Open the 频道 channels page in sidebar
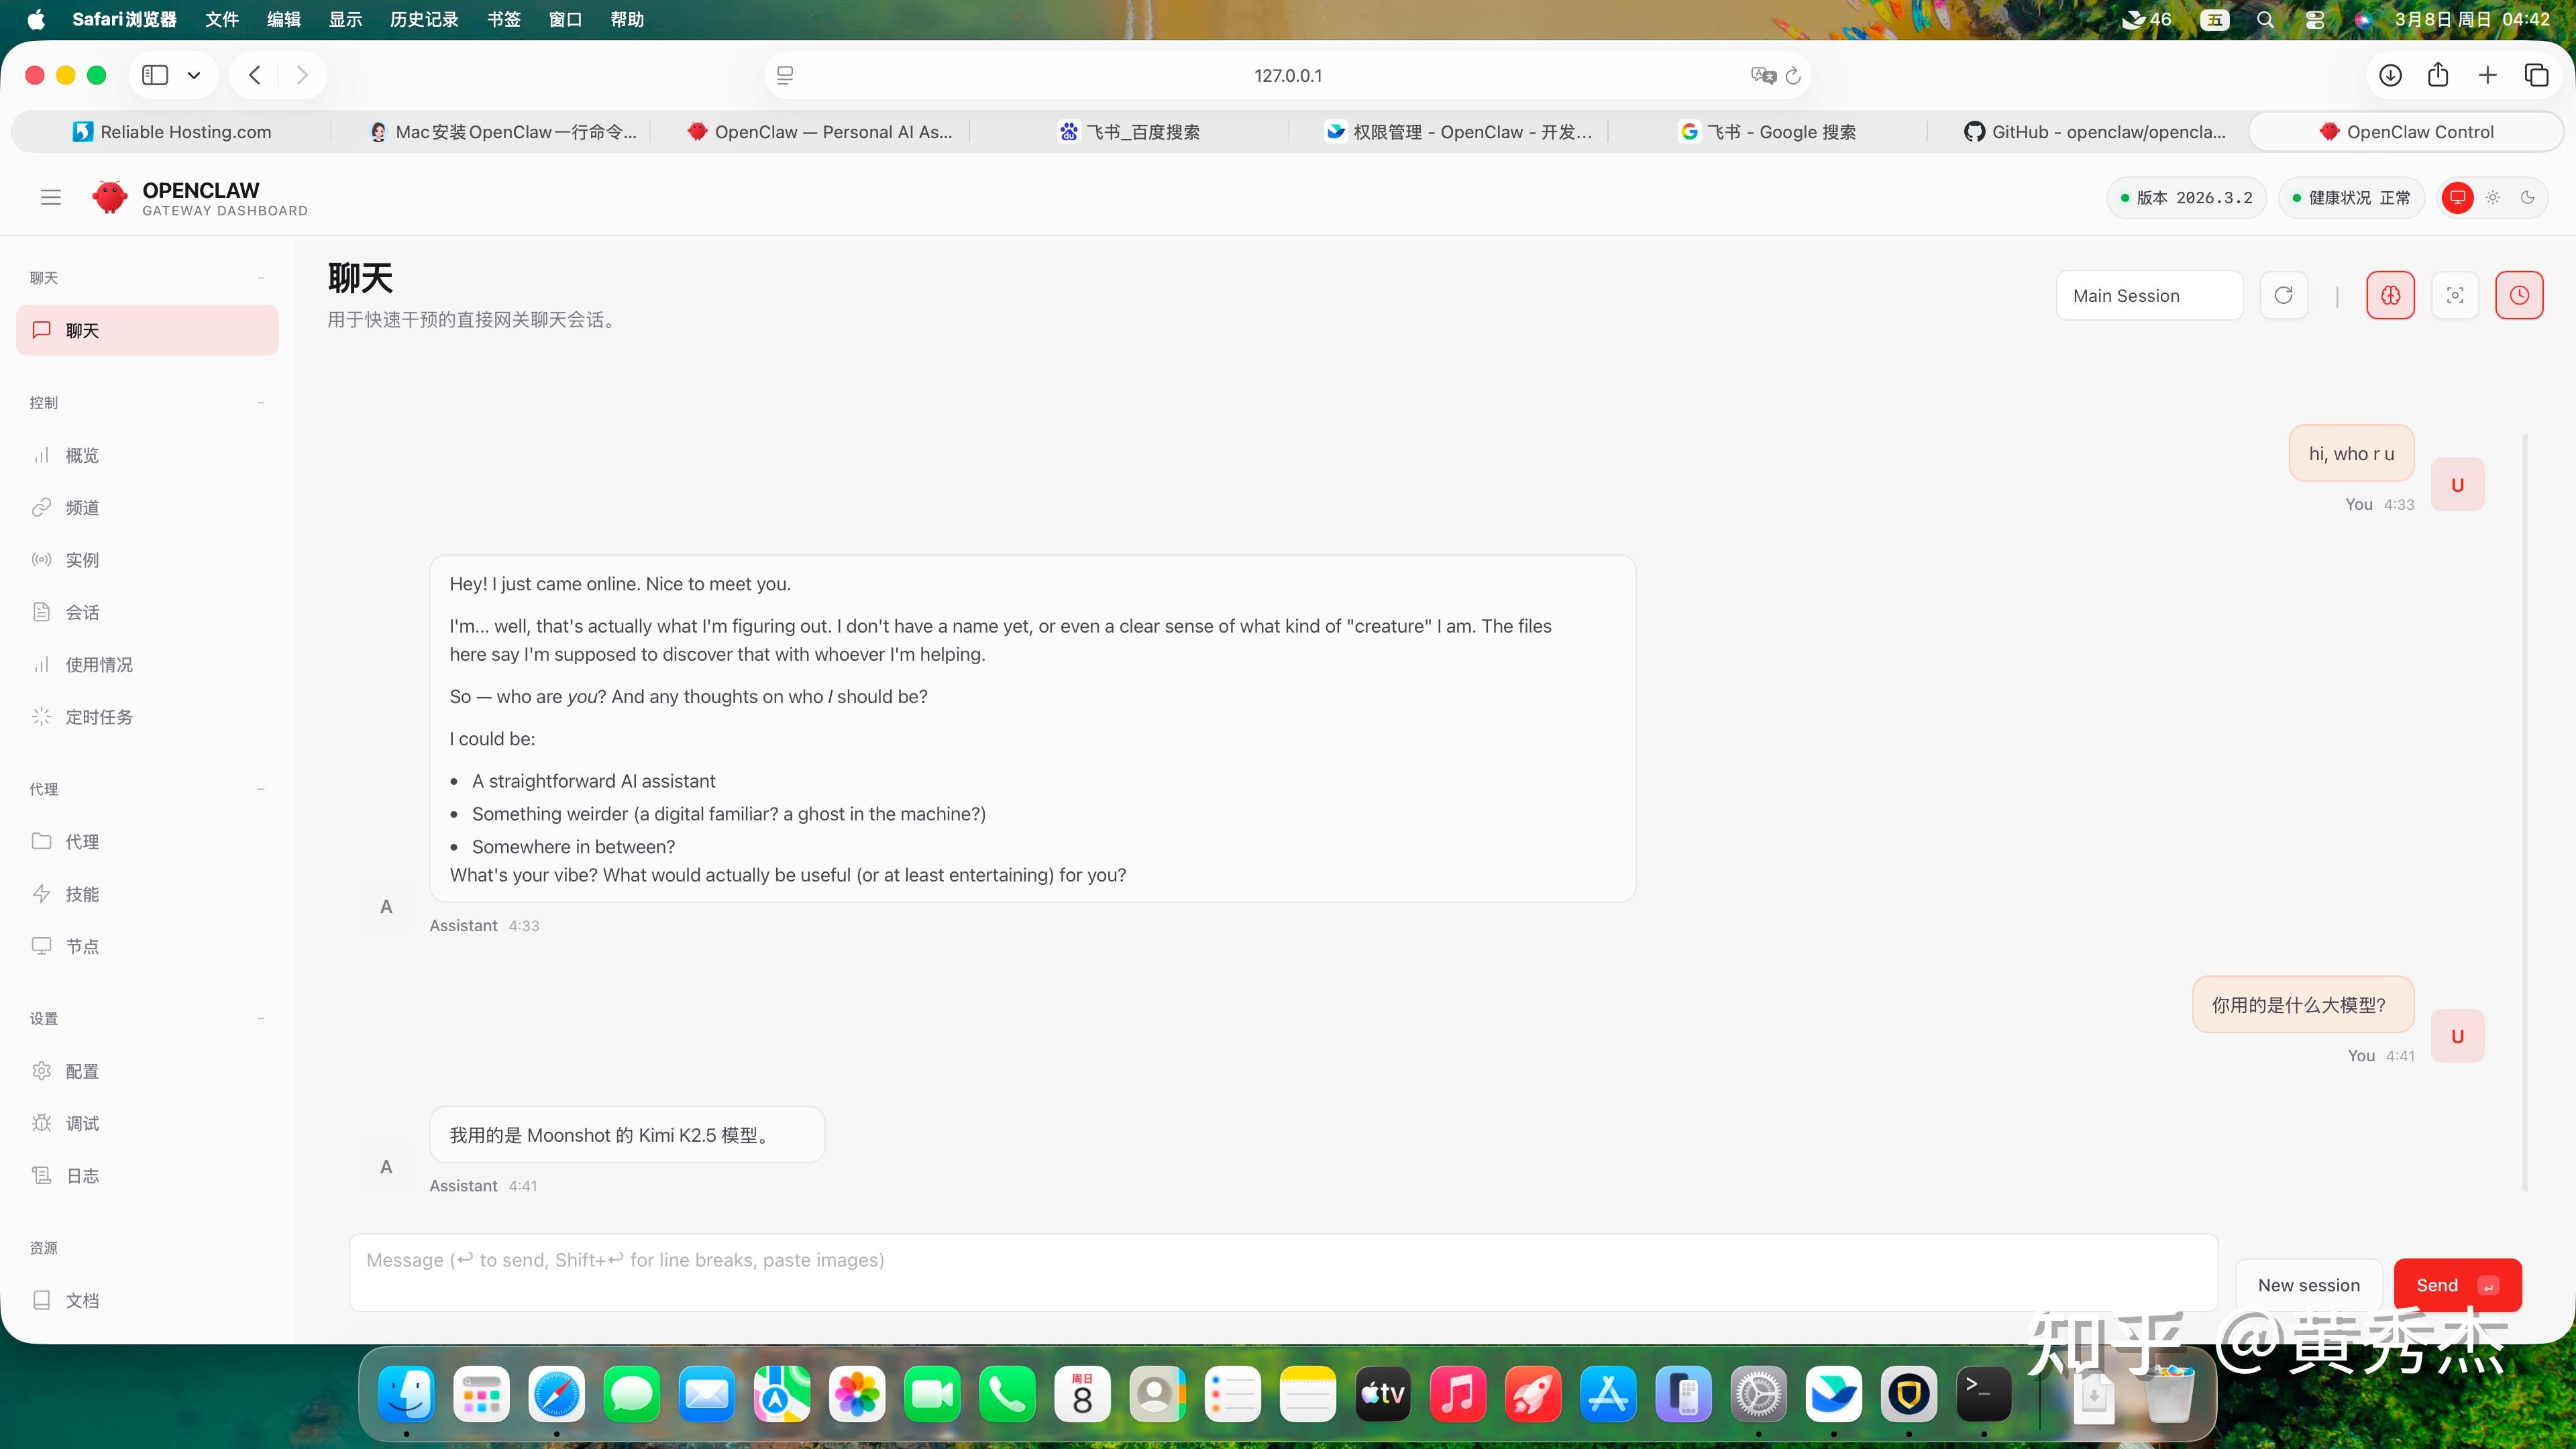Viewport: 2576px width, 1449px height. [x=82, y=508]
